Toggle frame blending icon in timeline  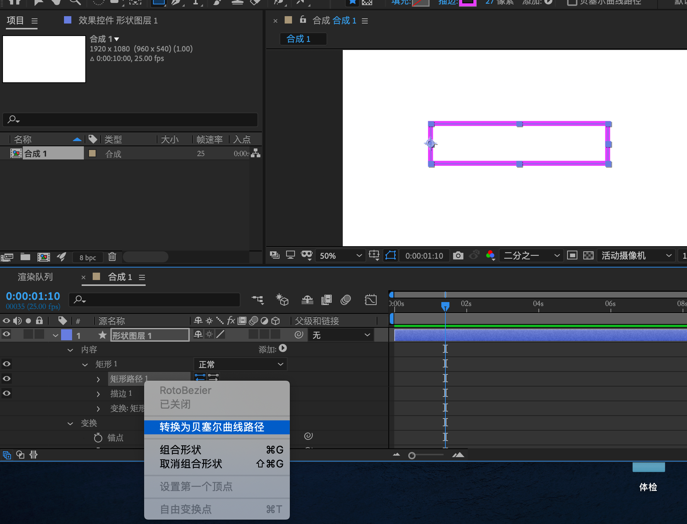pos(327,300)
